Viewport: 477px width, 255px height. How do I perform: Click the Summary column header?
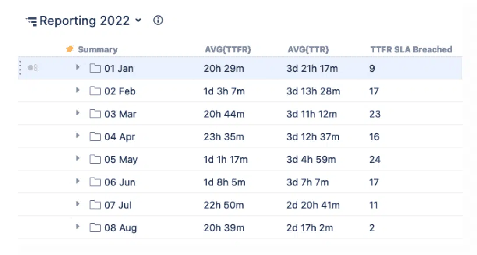click(98, 49)
